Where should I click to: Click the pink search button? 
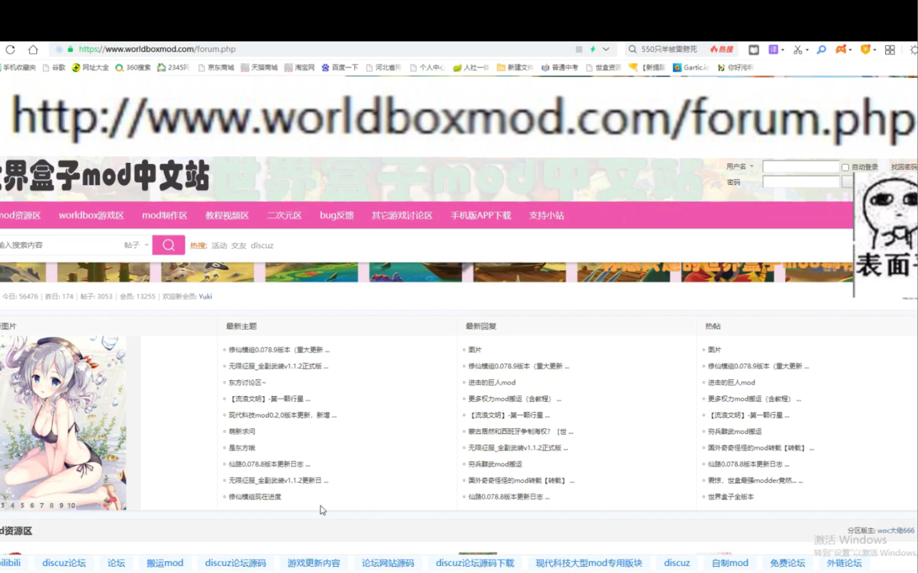click(169, 245)
